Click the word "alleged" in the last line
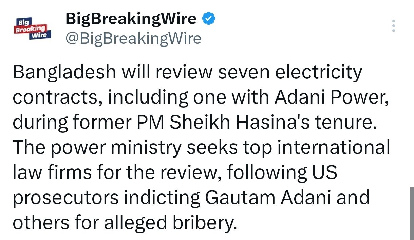The width and height of the screenshot is (414, 240). (135, 223)
